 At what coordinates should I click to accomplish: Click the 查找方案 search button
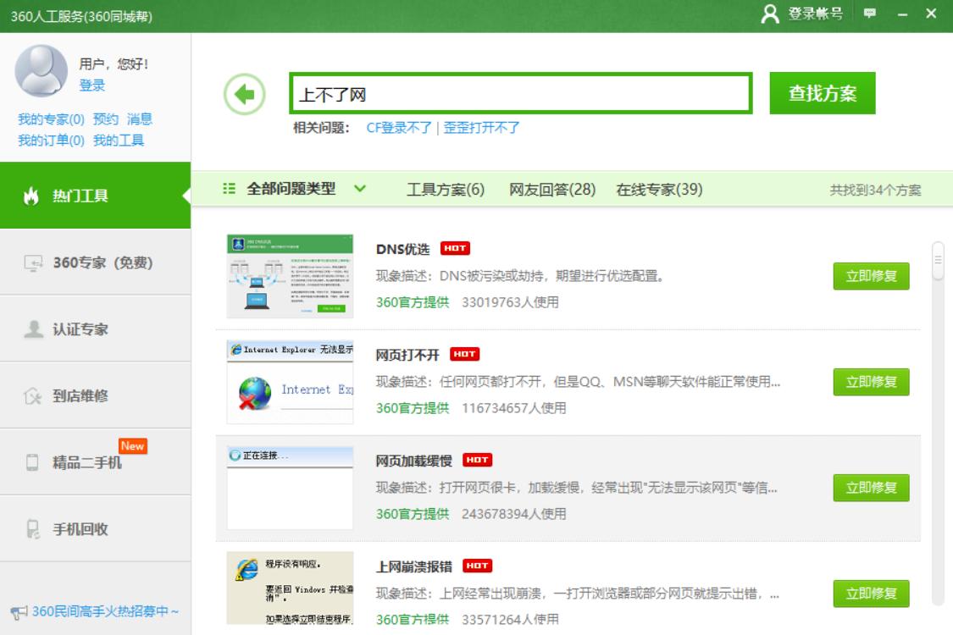(823, 93)
